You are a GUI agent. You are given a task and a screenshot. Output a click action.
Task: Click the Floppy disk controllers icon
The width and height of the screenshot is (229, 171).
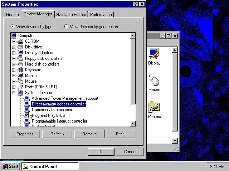(20, 58)
